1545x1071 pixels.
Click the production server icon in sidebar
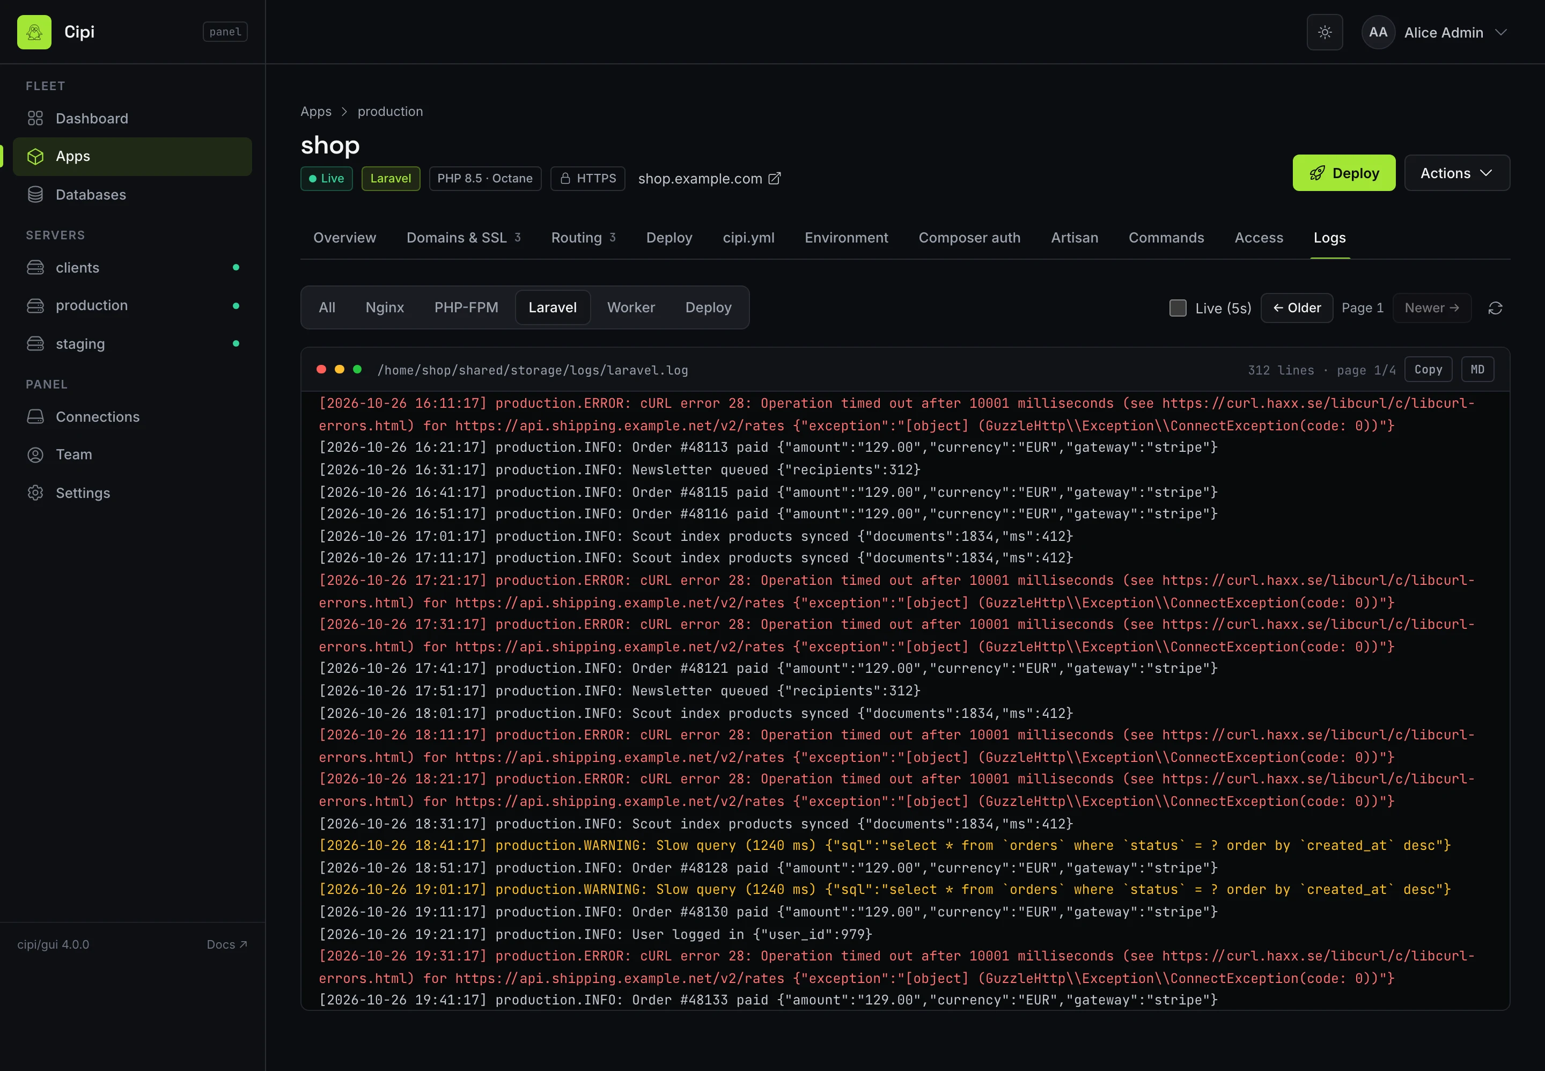click(x=35, y=305)
